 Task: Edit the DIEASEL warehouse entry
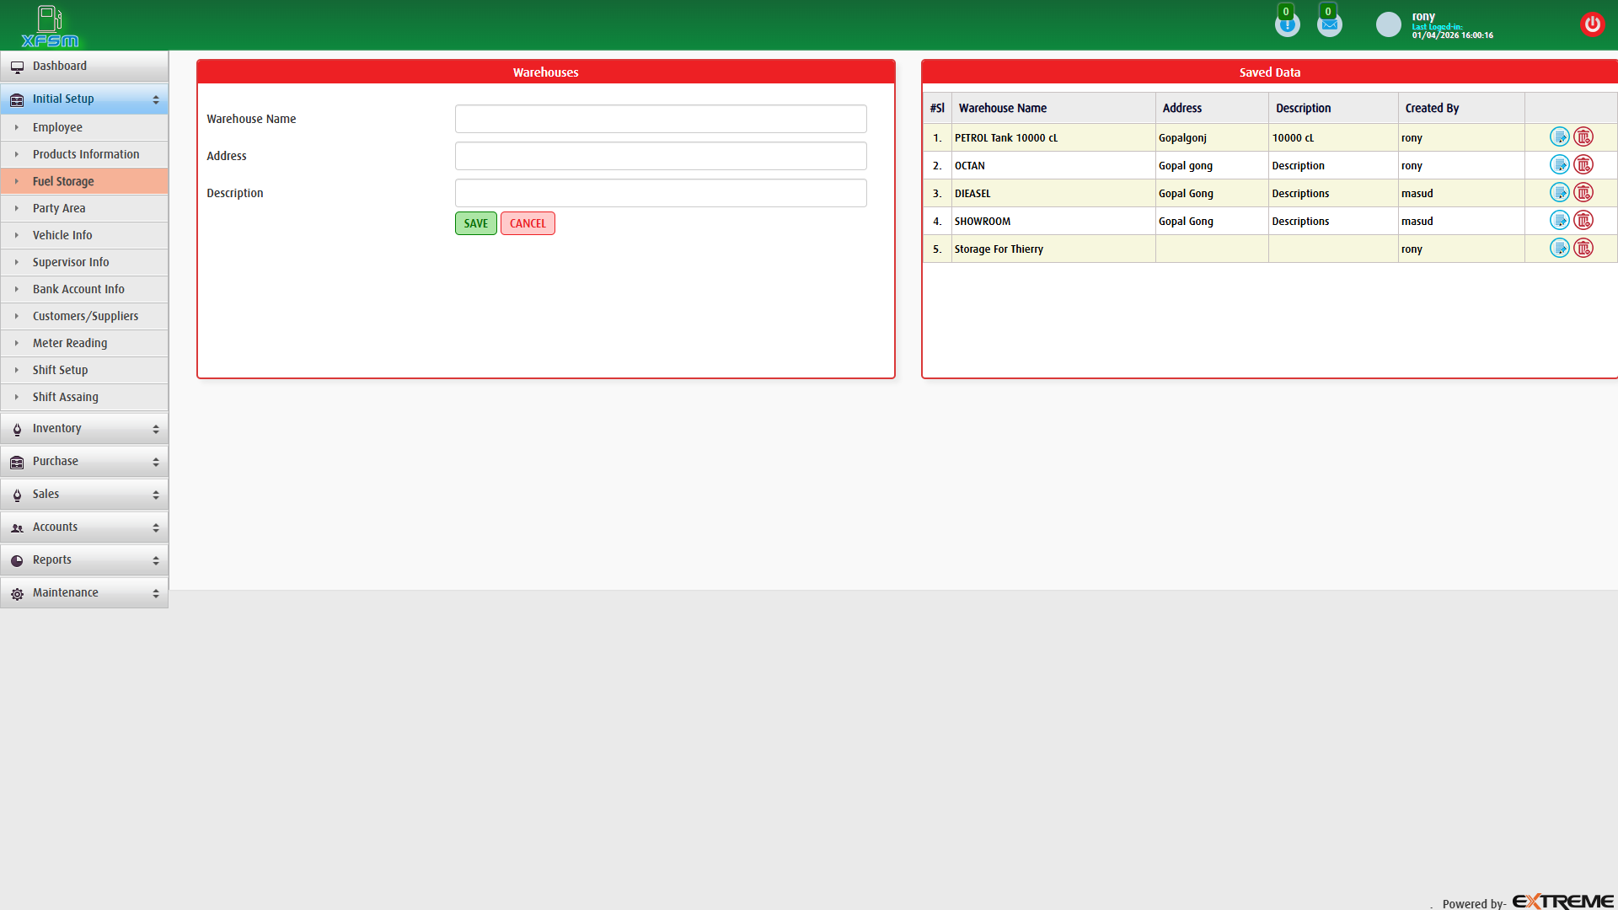pyautogui.click(x=1558, y=192)
